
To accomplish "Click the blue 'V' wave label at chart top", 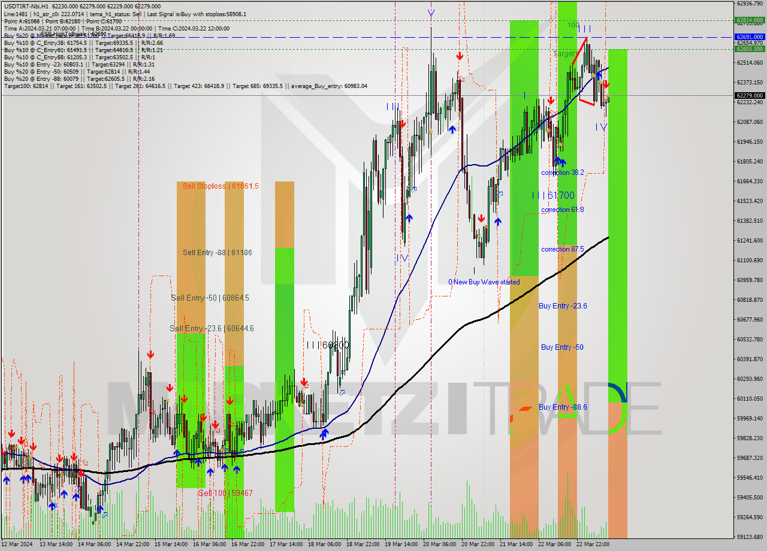I will (x=431, y=12).
